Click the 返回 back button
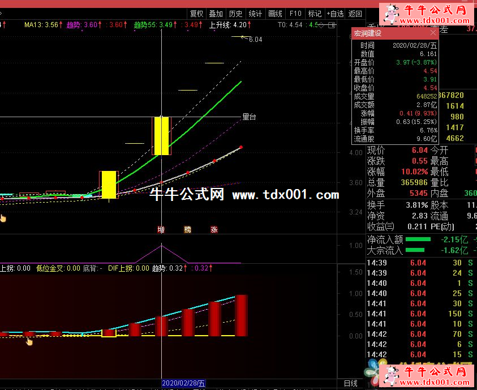Viewport: 477px width, 390px height. pyautogui.click(x=355, y=14)
